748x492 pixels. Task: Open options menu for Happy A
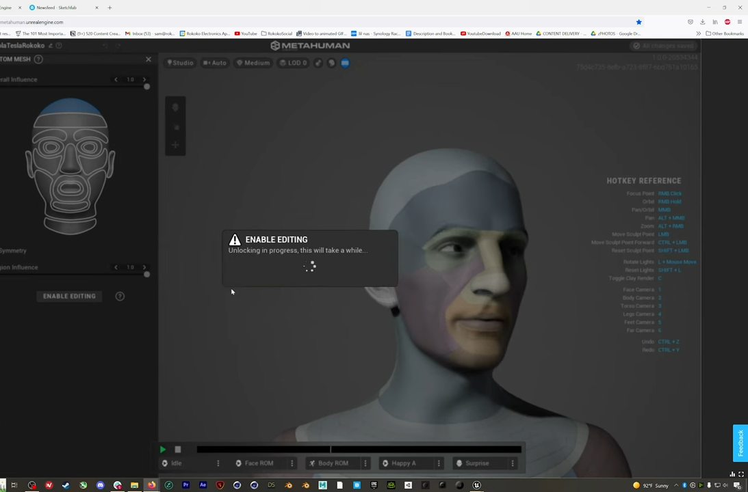[439, 463]
